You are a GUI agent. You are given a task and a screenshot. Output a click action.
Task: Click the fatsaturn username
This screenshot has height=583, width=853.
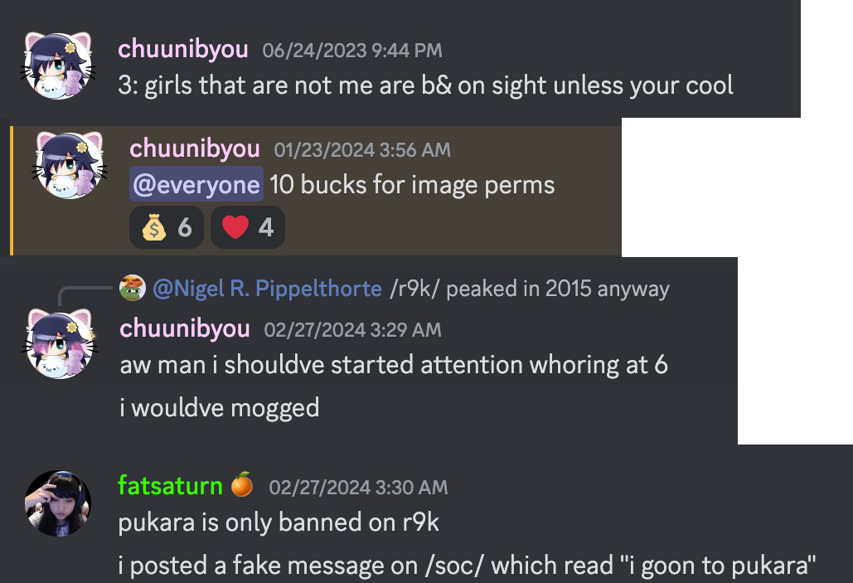pyautogui.click(x=170, y=485)
